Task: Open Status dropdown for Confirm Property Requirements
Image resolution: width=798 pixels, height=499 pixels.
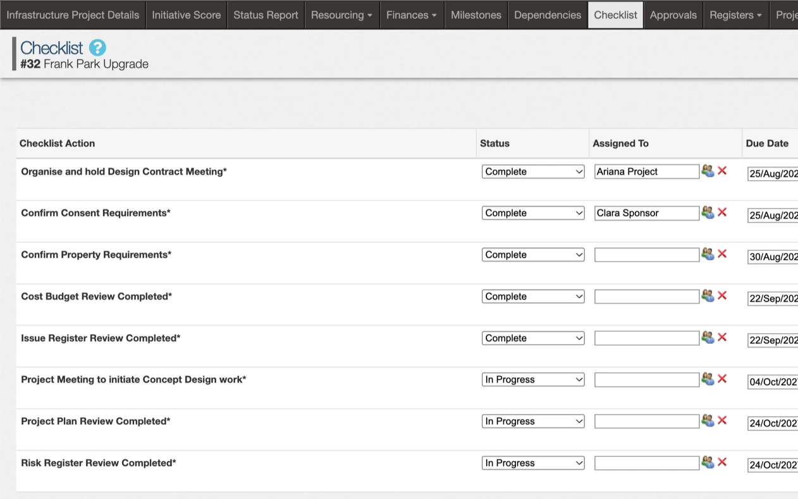Action: click(533, 255)
